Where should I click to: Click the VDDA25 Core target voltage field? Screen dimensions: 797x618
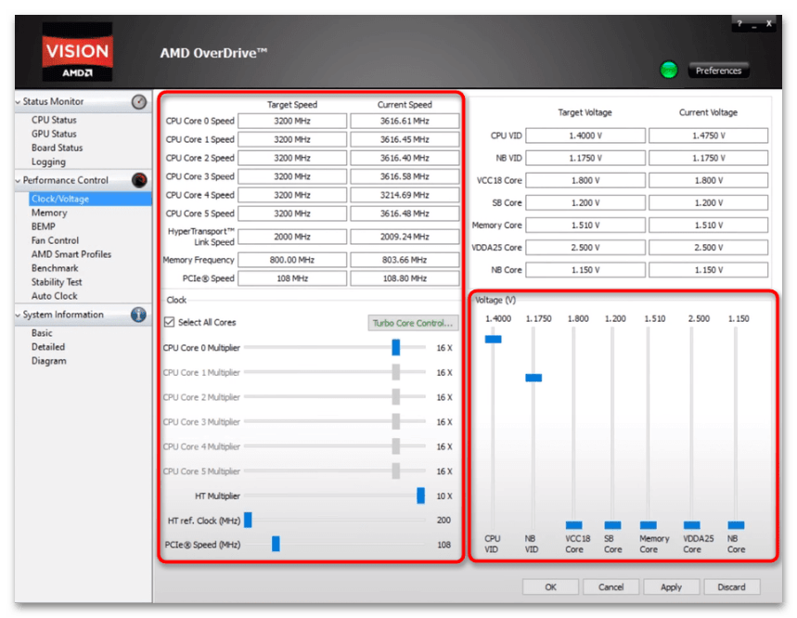pos(585,248)
